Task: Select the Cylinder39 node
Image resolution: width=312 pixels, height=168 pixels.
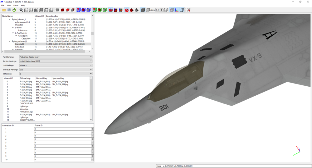Action: 20,47
